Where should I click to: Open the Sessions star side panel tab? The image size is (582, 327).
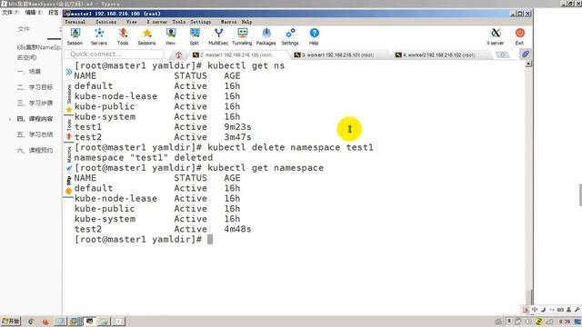69,99
